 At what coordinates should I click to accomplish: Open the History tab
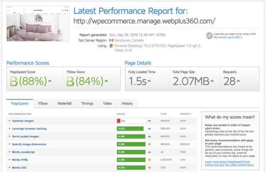(127, 103)
